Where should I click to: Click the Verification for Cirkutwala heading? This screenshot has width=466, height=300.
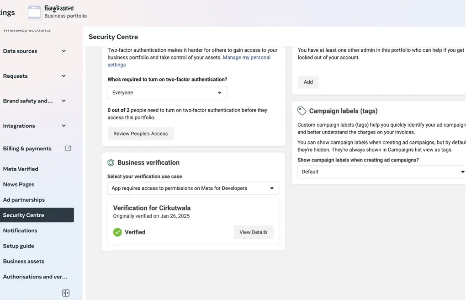point(152,208)
